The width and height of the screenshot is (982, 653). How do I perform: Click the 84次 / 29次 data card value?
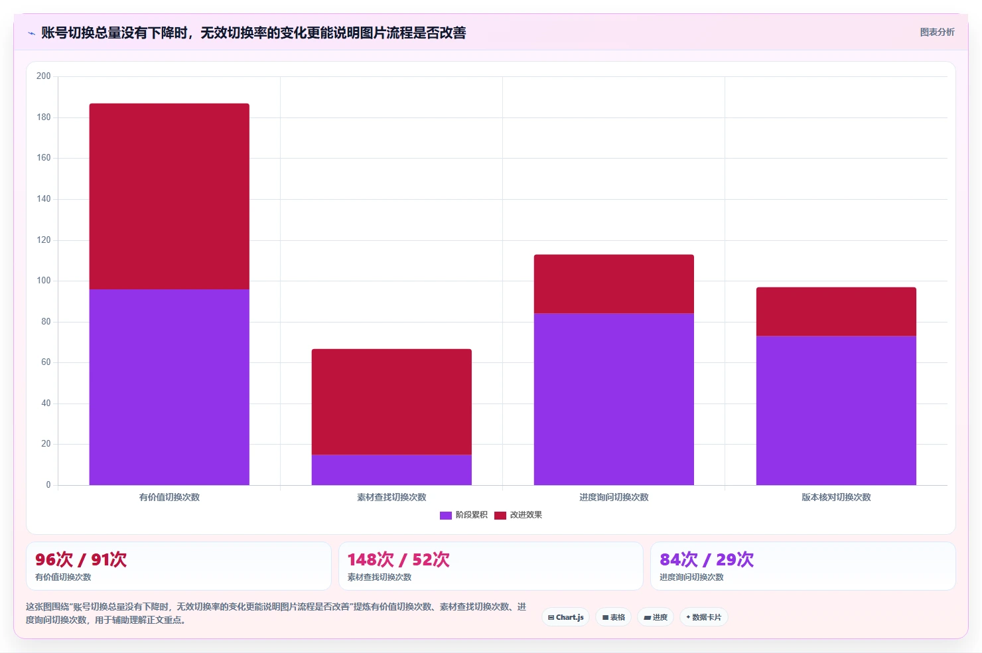tap(707, 559)
